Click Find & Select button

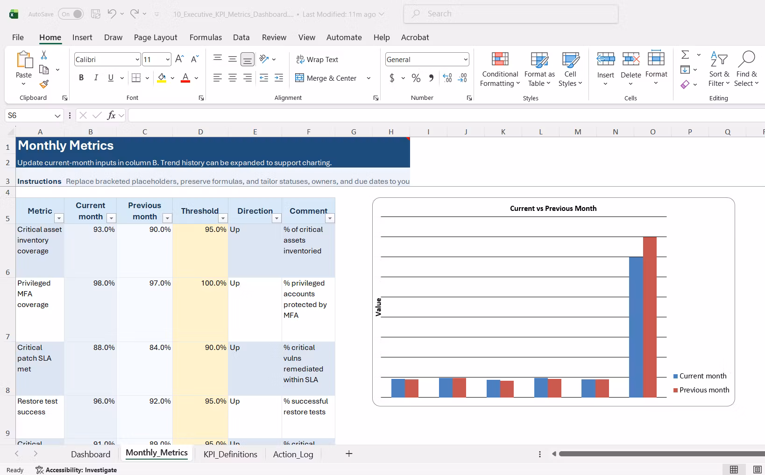pos(746,70)
